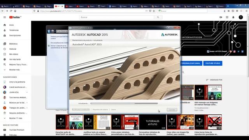
Task: Open the account avatar menu
Action: tap(241, 17)
